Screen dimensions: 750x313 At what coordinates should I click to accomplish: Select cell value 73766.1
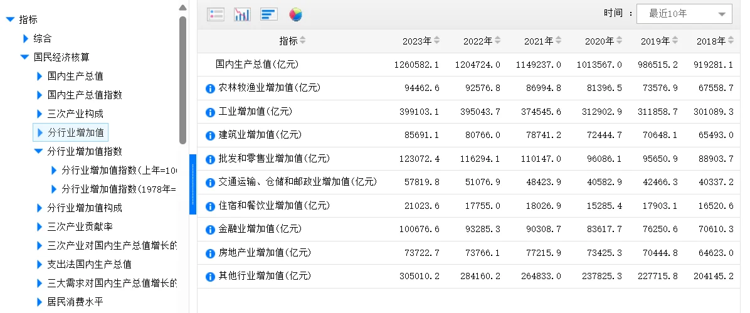point(483,253)
